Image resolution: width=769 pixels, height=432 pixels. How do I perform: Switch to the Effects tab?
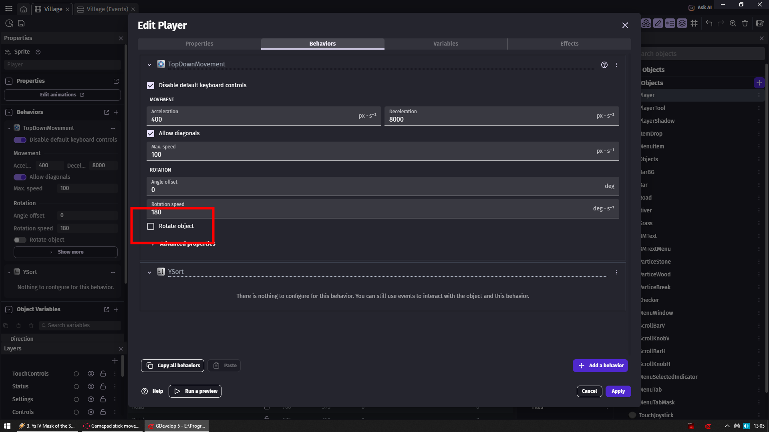click(x=569, y=44)
